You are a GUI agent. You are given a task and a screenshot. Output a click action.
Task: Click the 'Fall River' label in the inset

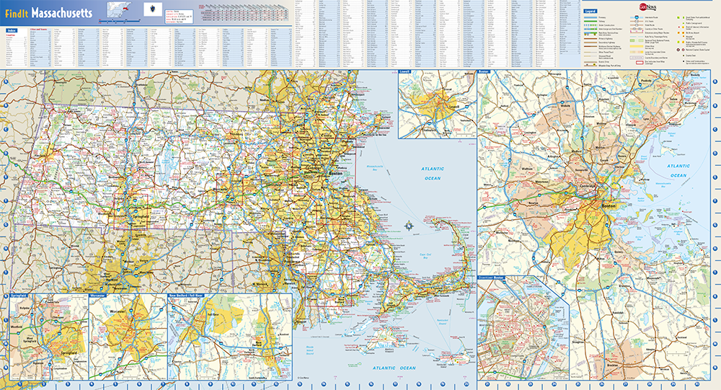pyautogui.click(x=215, y=314)
